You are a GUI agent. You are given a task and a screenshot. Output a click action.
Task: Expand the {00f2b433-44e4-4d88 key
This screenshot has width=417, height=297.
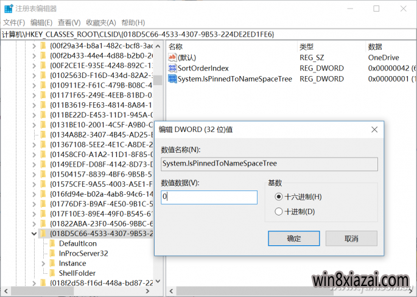tap(34, 56)
